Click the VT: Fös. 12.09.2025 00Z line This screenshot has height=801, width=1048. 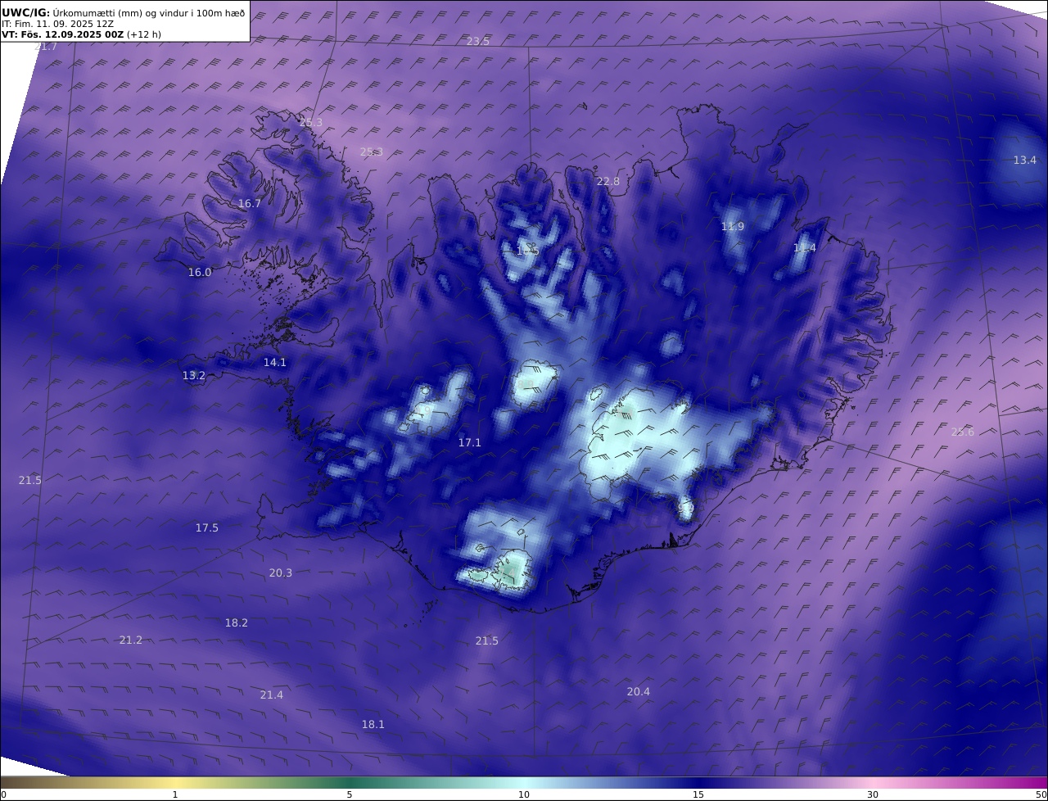[x=81, y=34]
